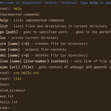The image size is (111, 111).
Task: Click the welcome banner line at top
Action: 56,3
